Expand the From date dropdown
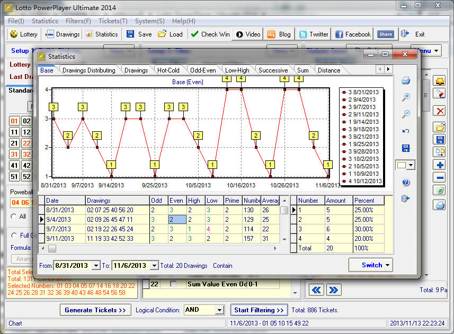Viewport: 454px width, 334px height. [x=96, y=266]
